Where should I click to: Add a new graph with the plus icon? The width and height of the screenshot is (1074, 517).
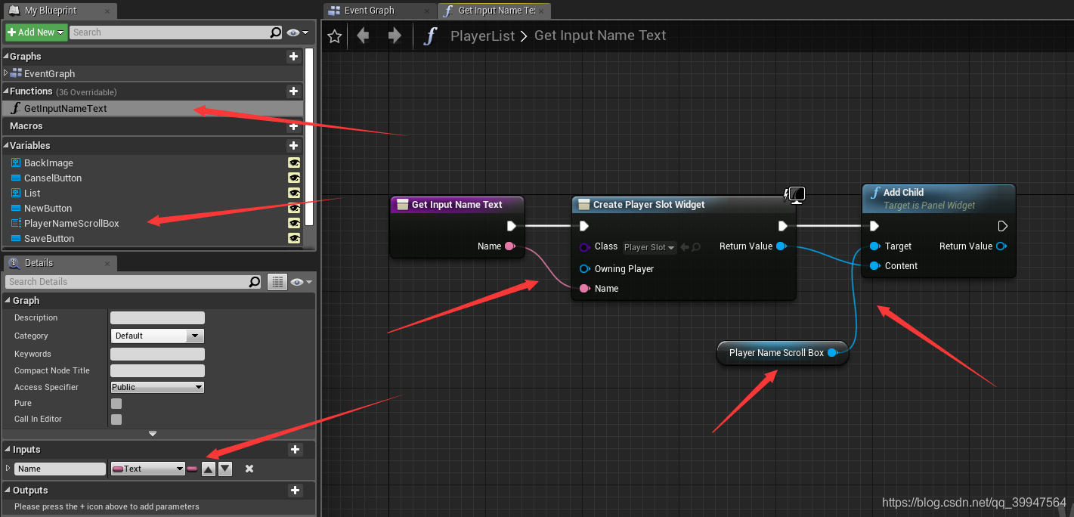coord(293,57)
